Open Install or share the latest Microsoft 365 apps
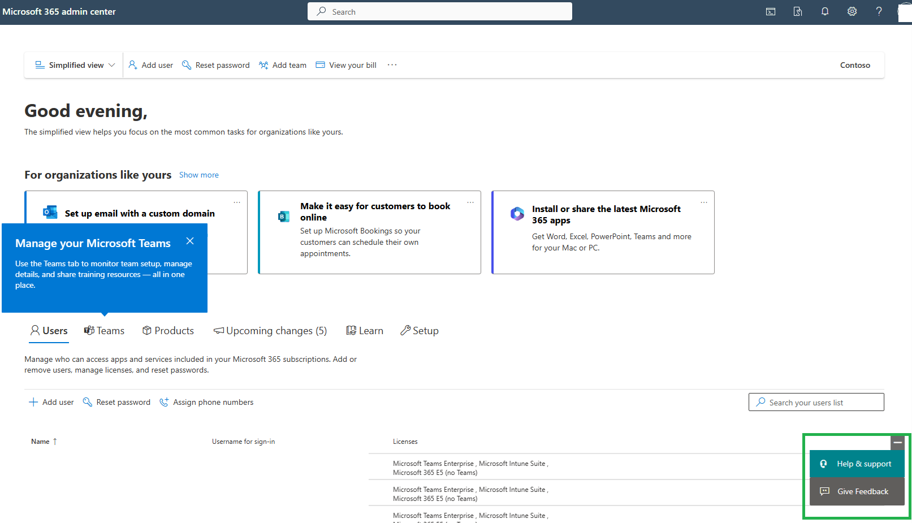 click(x=606, y=214)
